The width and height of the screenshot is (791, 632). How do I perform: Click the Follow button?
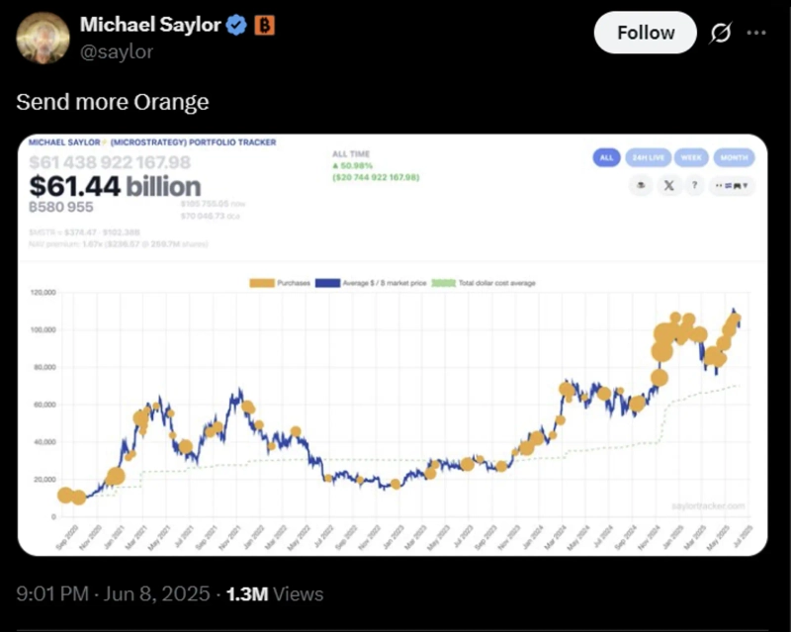click(646, 33)
